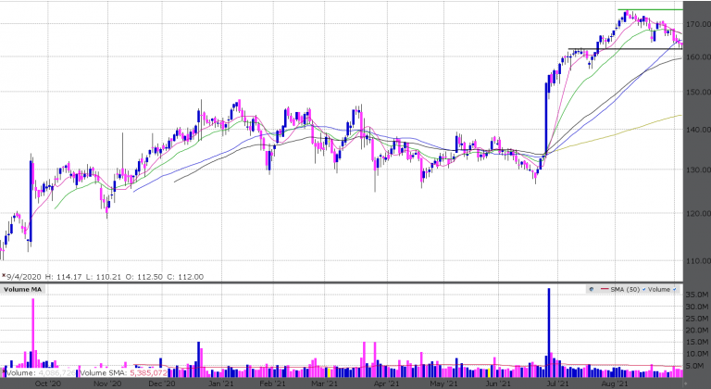Click the tallest blue volume bar near Jul '21

548,324
